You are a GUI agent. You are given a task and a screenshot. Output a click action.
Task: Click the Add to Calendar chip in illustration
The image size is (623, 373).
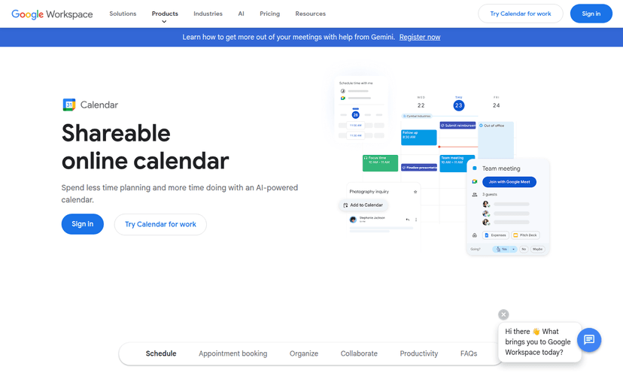point(363,205)
